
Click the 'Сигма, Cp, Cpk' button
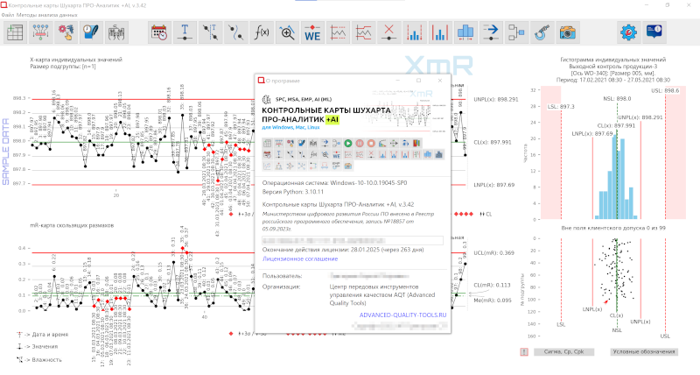pos(563,352)
